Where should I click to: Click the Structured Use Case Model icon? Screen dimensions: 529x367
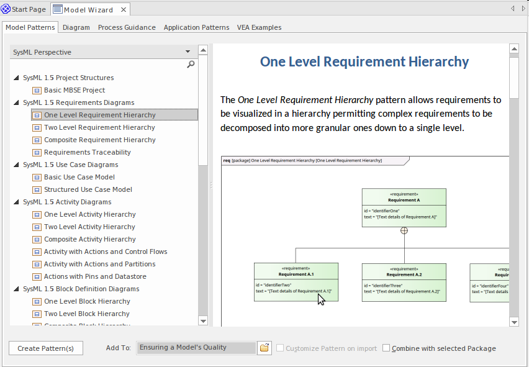tap(37, 189)
